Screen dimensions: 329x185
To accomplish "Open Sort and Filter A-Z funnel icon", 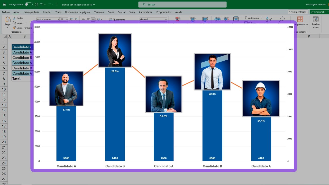I will pyautogui.click(x=269, y=19).
